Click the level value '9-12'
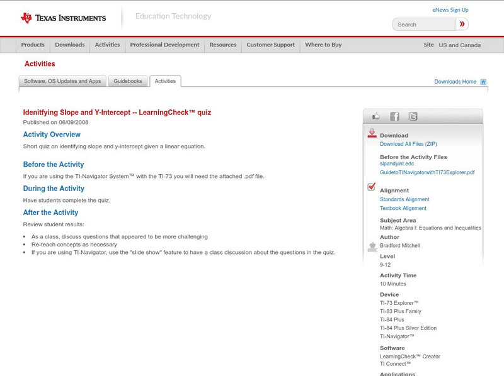This screenshot has width=504, height=376. click(x=385, y=265)
